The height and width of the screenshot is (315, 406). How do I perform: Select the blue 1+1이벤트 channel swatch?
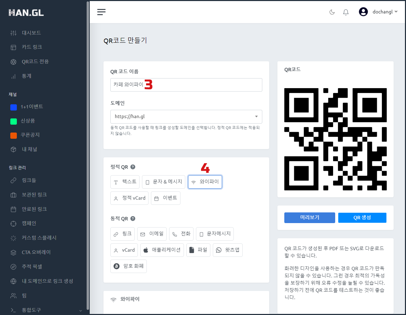pyautogui.click(x=13, y=107)
